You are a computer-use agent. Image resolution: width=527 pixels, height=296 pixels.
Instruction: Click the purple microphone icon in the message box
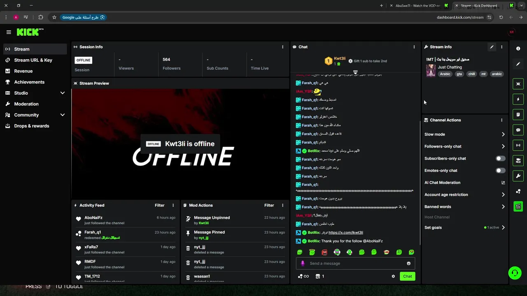click(x=303, y=264)
